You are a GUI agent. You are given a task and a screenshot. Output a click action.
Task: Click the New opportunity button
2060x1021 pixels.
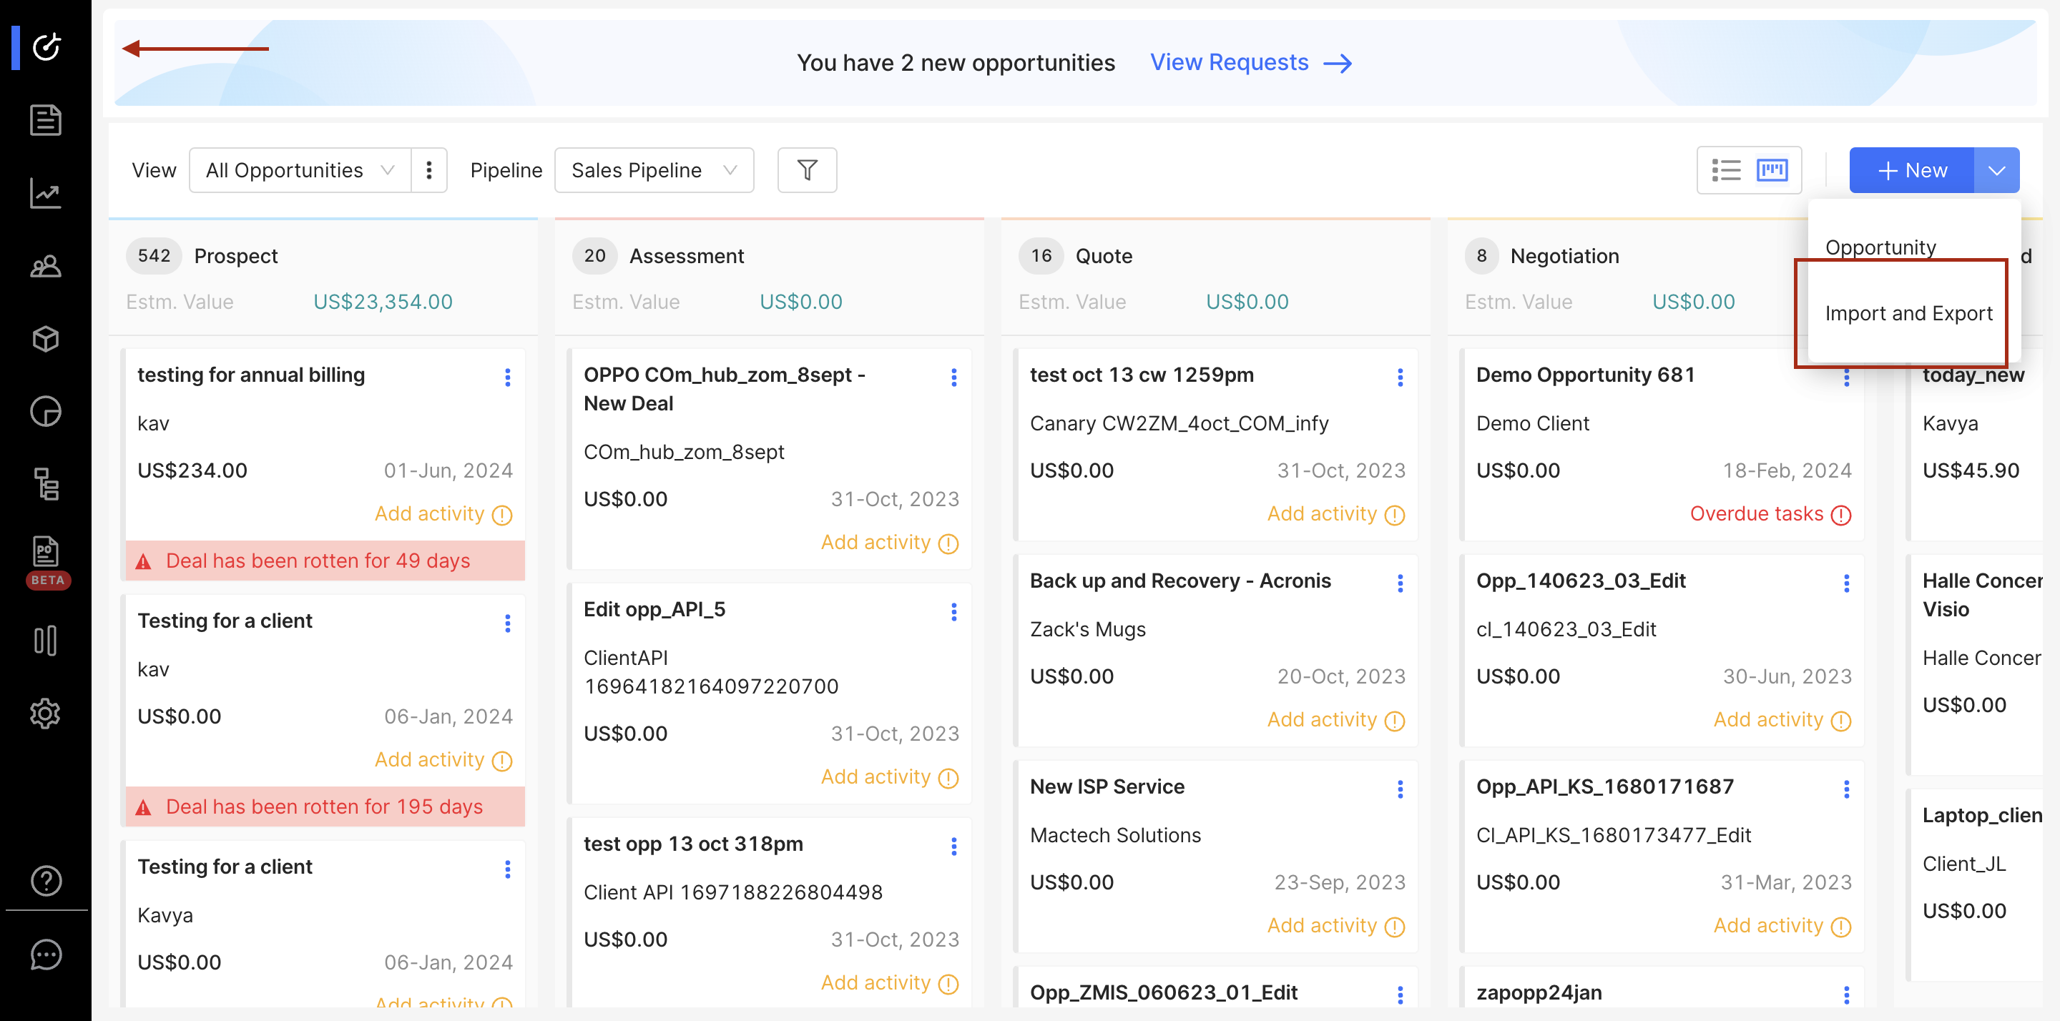point(1911,170)
